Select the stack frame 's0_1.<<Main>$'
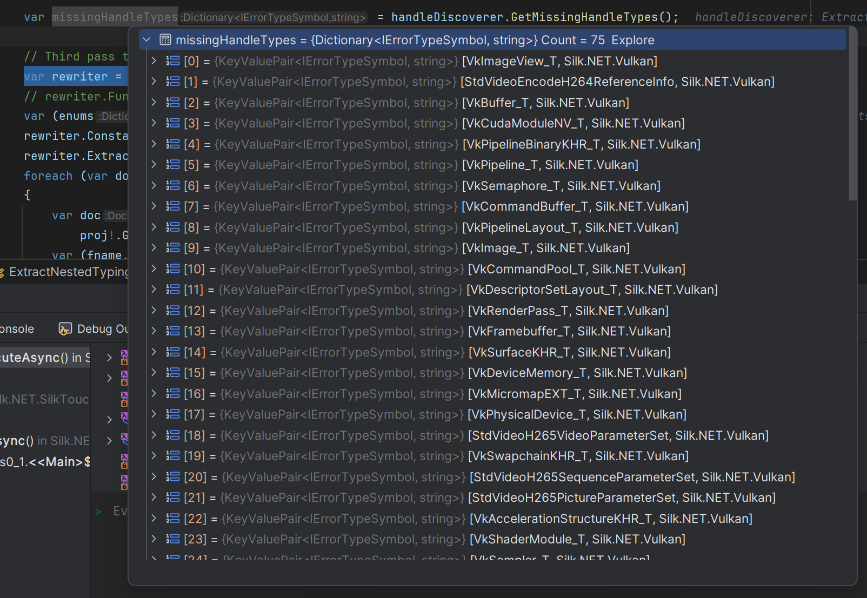The height and width of the screenshot is (598, 867). pyautogui.click(x=45, y=462)
